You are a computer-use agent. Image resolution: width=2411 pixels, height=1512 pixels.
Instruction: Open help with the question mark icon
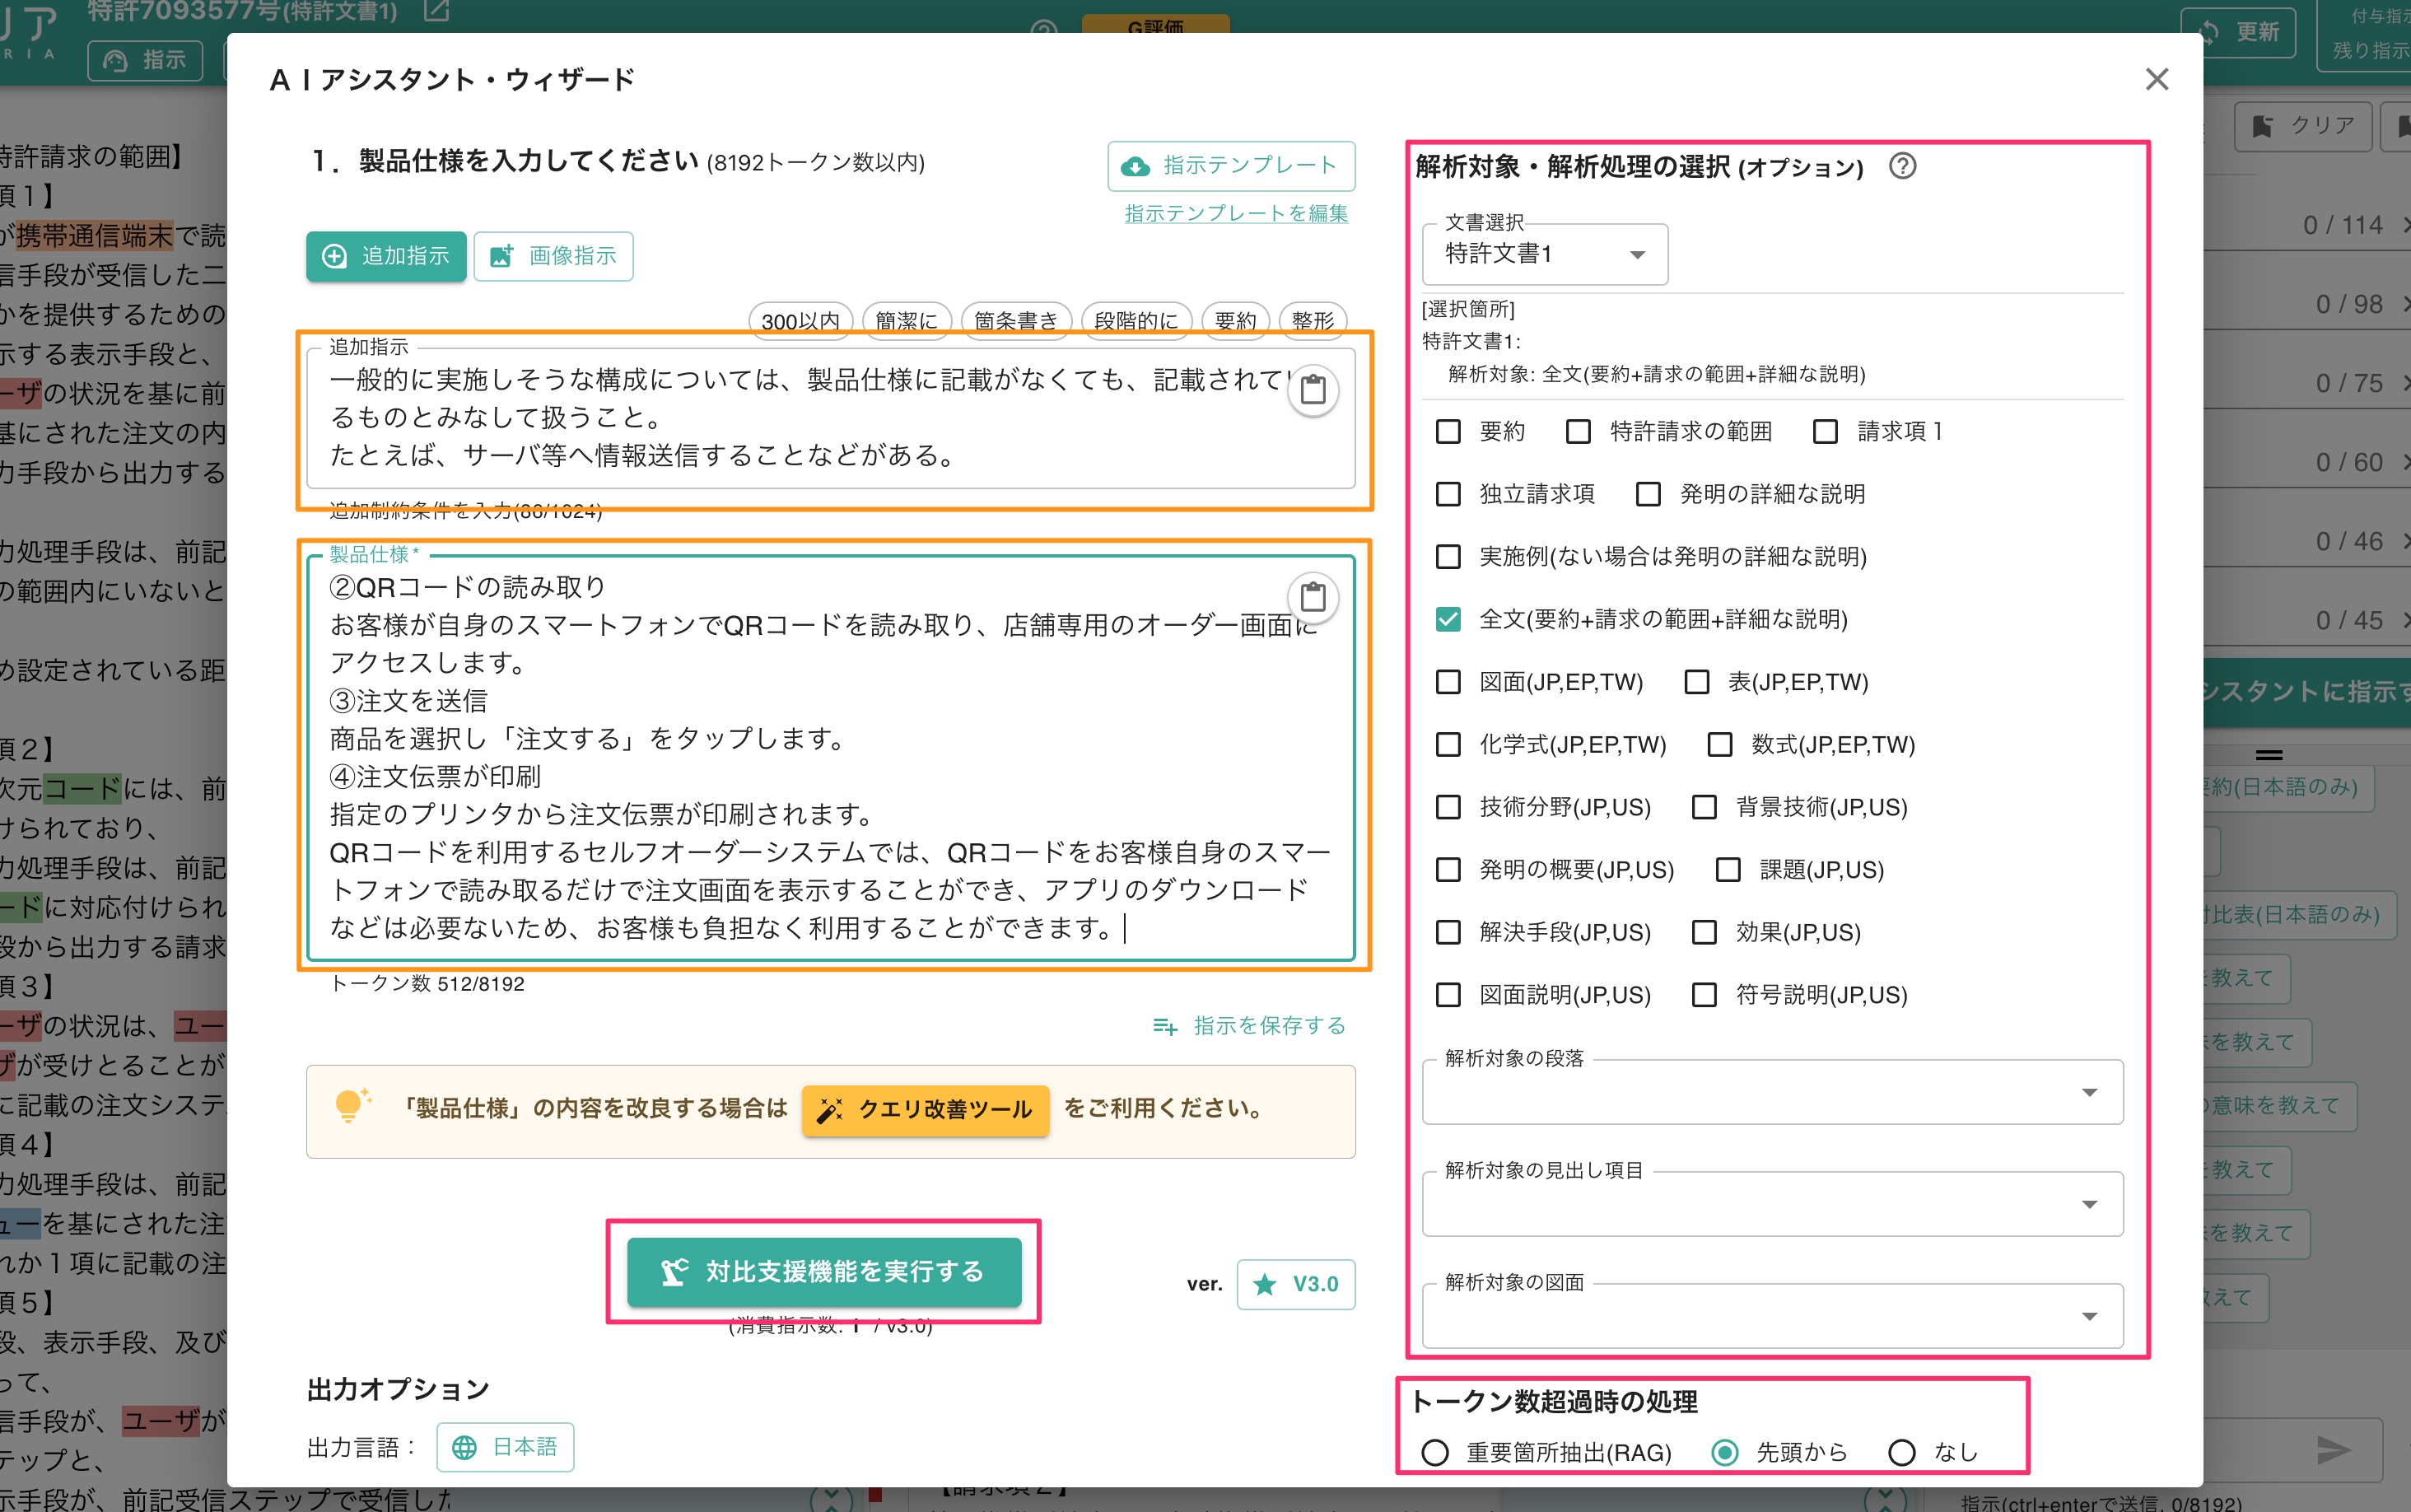1903,167
